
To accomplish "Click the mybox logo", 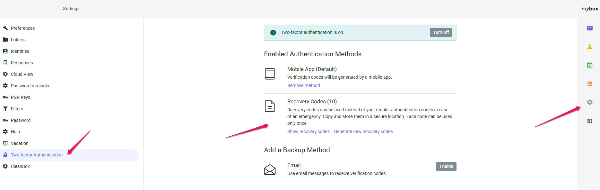I will pos(590,9).
